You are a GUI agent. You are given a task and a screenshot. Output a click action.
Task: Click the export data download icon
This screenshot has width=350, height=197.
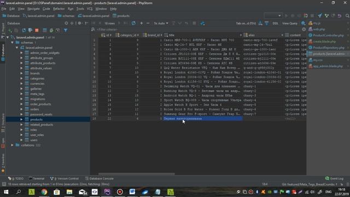pos(260,23)
